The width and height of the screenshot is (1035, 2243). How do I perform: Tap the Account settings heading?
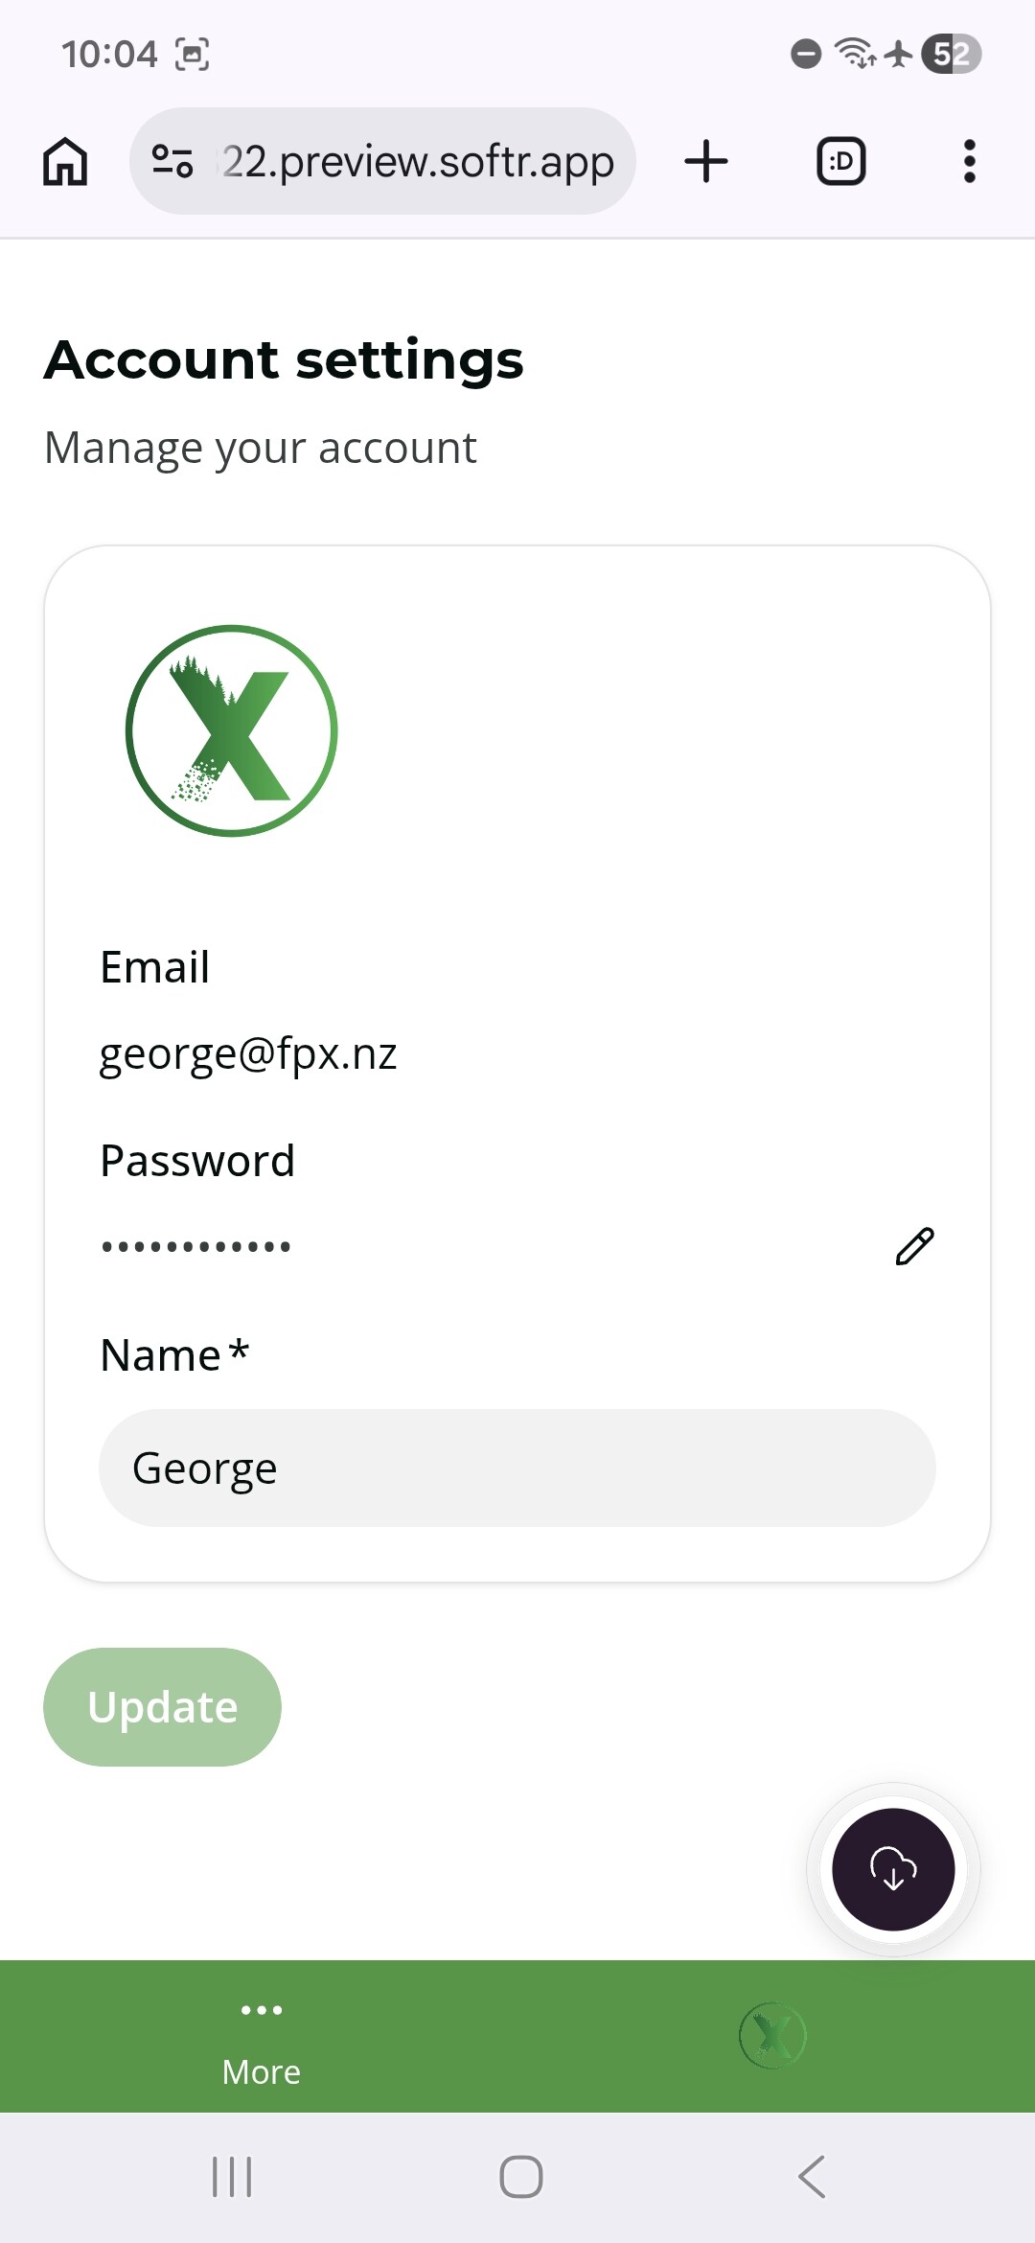point(284,360)
